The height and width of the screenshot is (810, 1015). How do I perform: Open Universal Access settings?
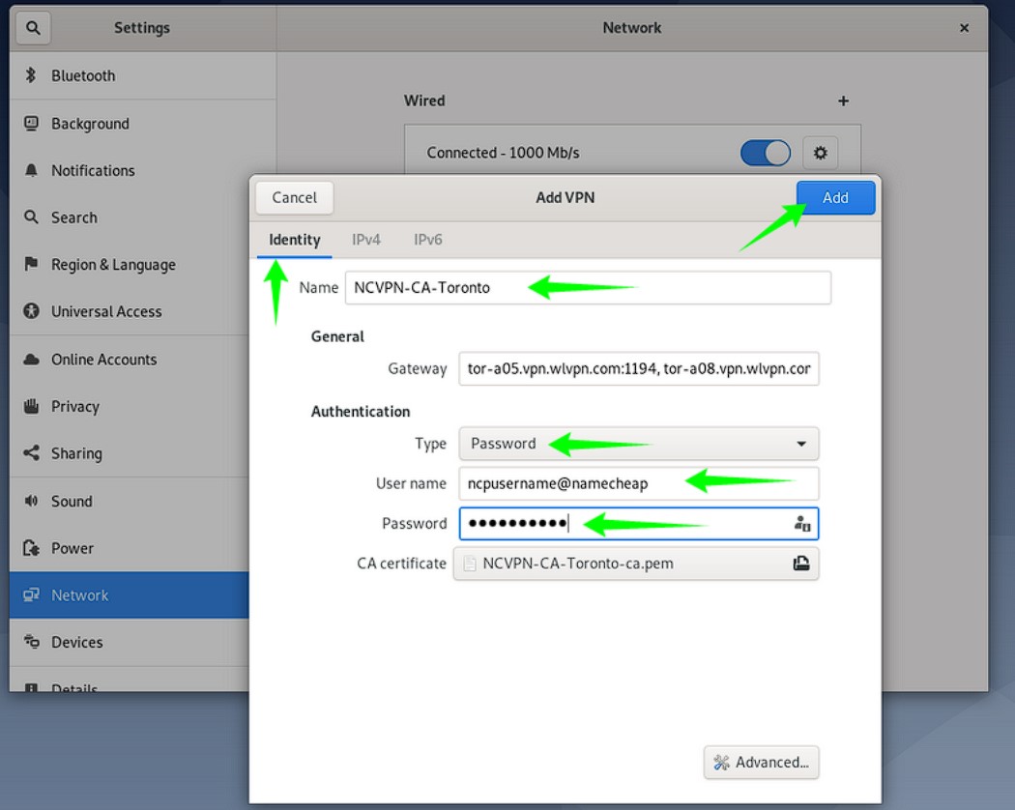(x=130, y=311)
